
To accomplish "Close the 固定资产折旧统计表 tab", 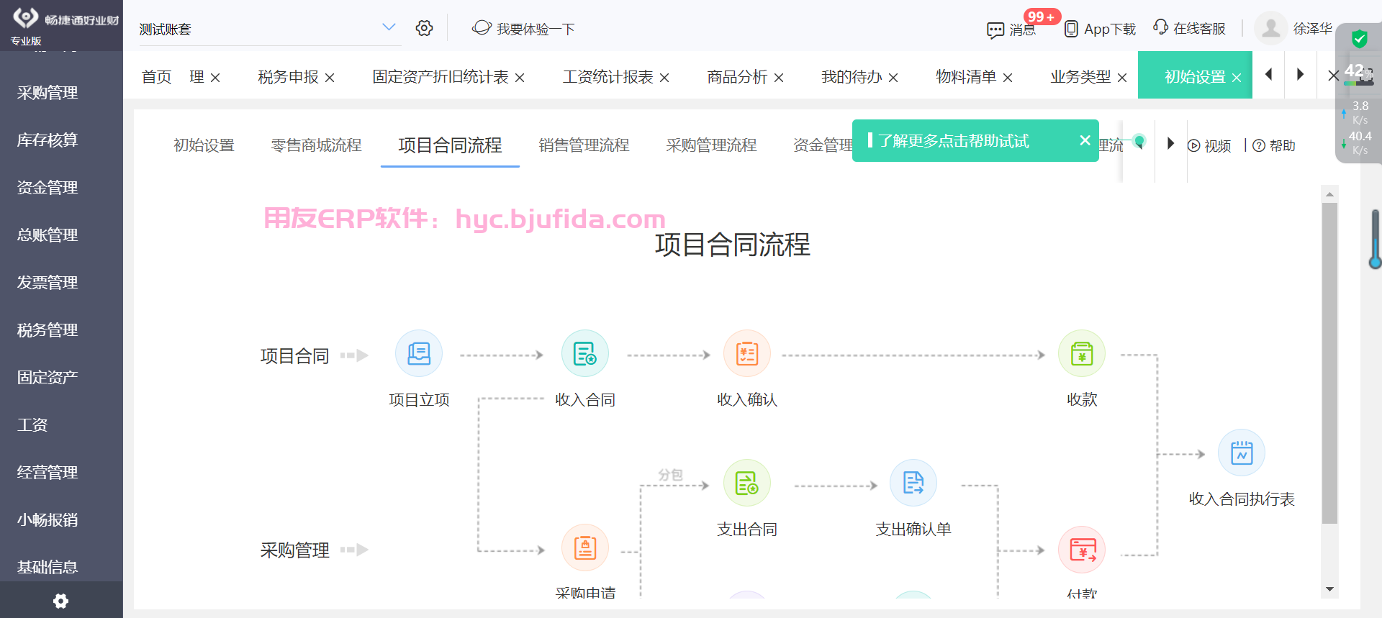I will [520, 78].
